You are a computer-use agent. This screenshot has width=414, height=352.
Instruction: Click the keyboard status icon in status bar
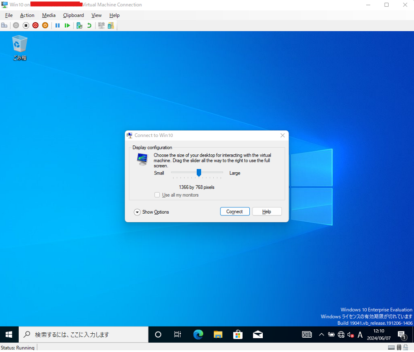pos(392,348)
